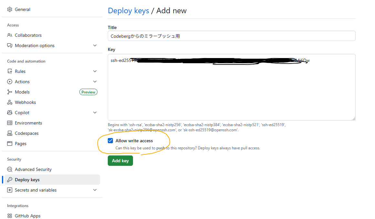Click the Allow write access label
The width and height of the screenshot is (375, 219).
(134, 141)
